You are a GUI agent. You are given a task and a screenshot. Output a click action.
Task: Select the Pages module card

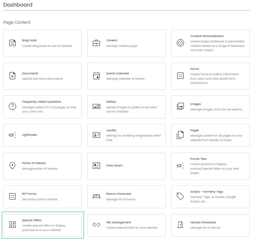210,135
